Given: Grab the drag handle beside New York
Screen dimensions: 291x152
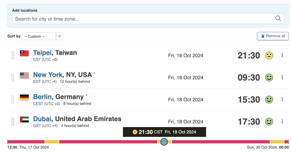Looking at the screenshot, I should coord(13,77).
